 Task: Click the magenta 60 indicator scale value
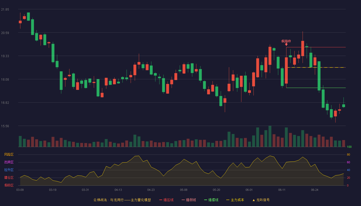[348, 162]
